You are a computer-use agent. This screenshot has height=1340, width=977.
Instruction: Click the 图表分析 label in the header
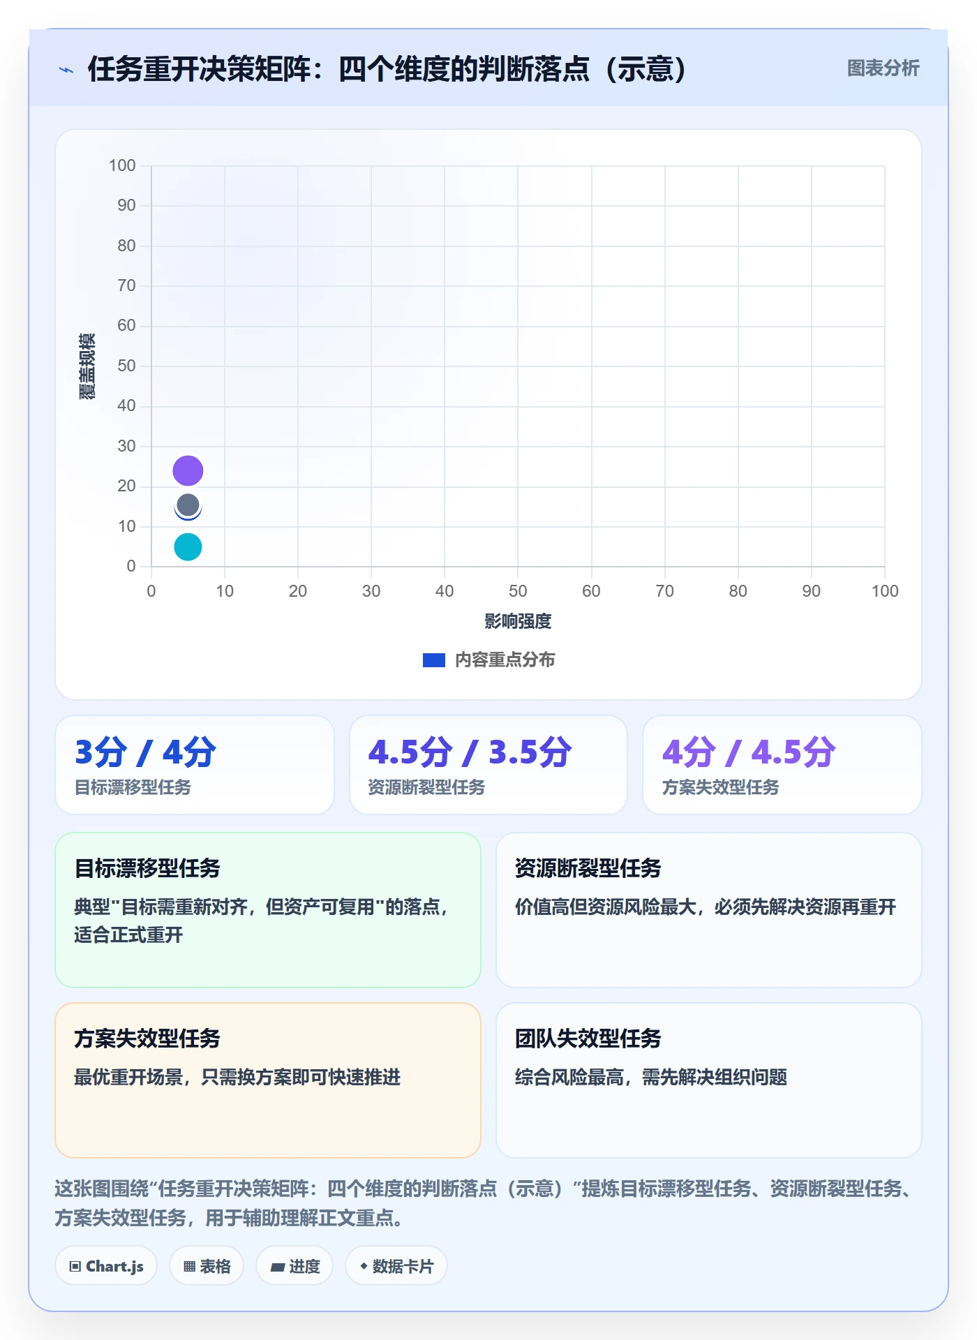pyautogui.click(x=883, y=68)
